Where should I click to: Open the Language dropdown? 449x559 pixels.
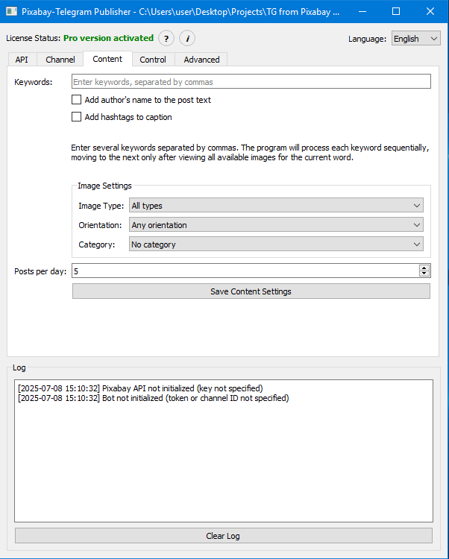(416, 39)
